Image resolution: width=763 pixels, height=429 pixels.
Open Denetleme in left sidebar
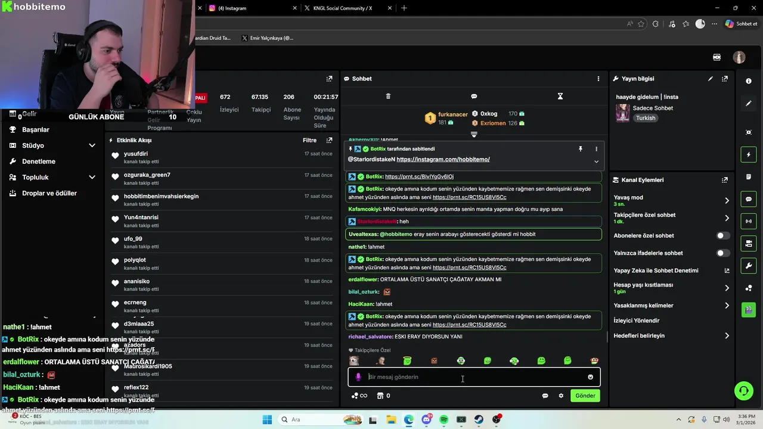[x=39, y=161]
